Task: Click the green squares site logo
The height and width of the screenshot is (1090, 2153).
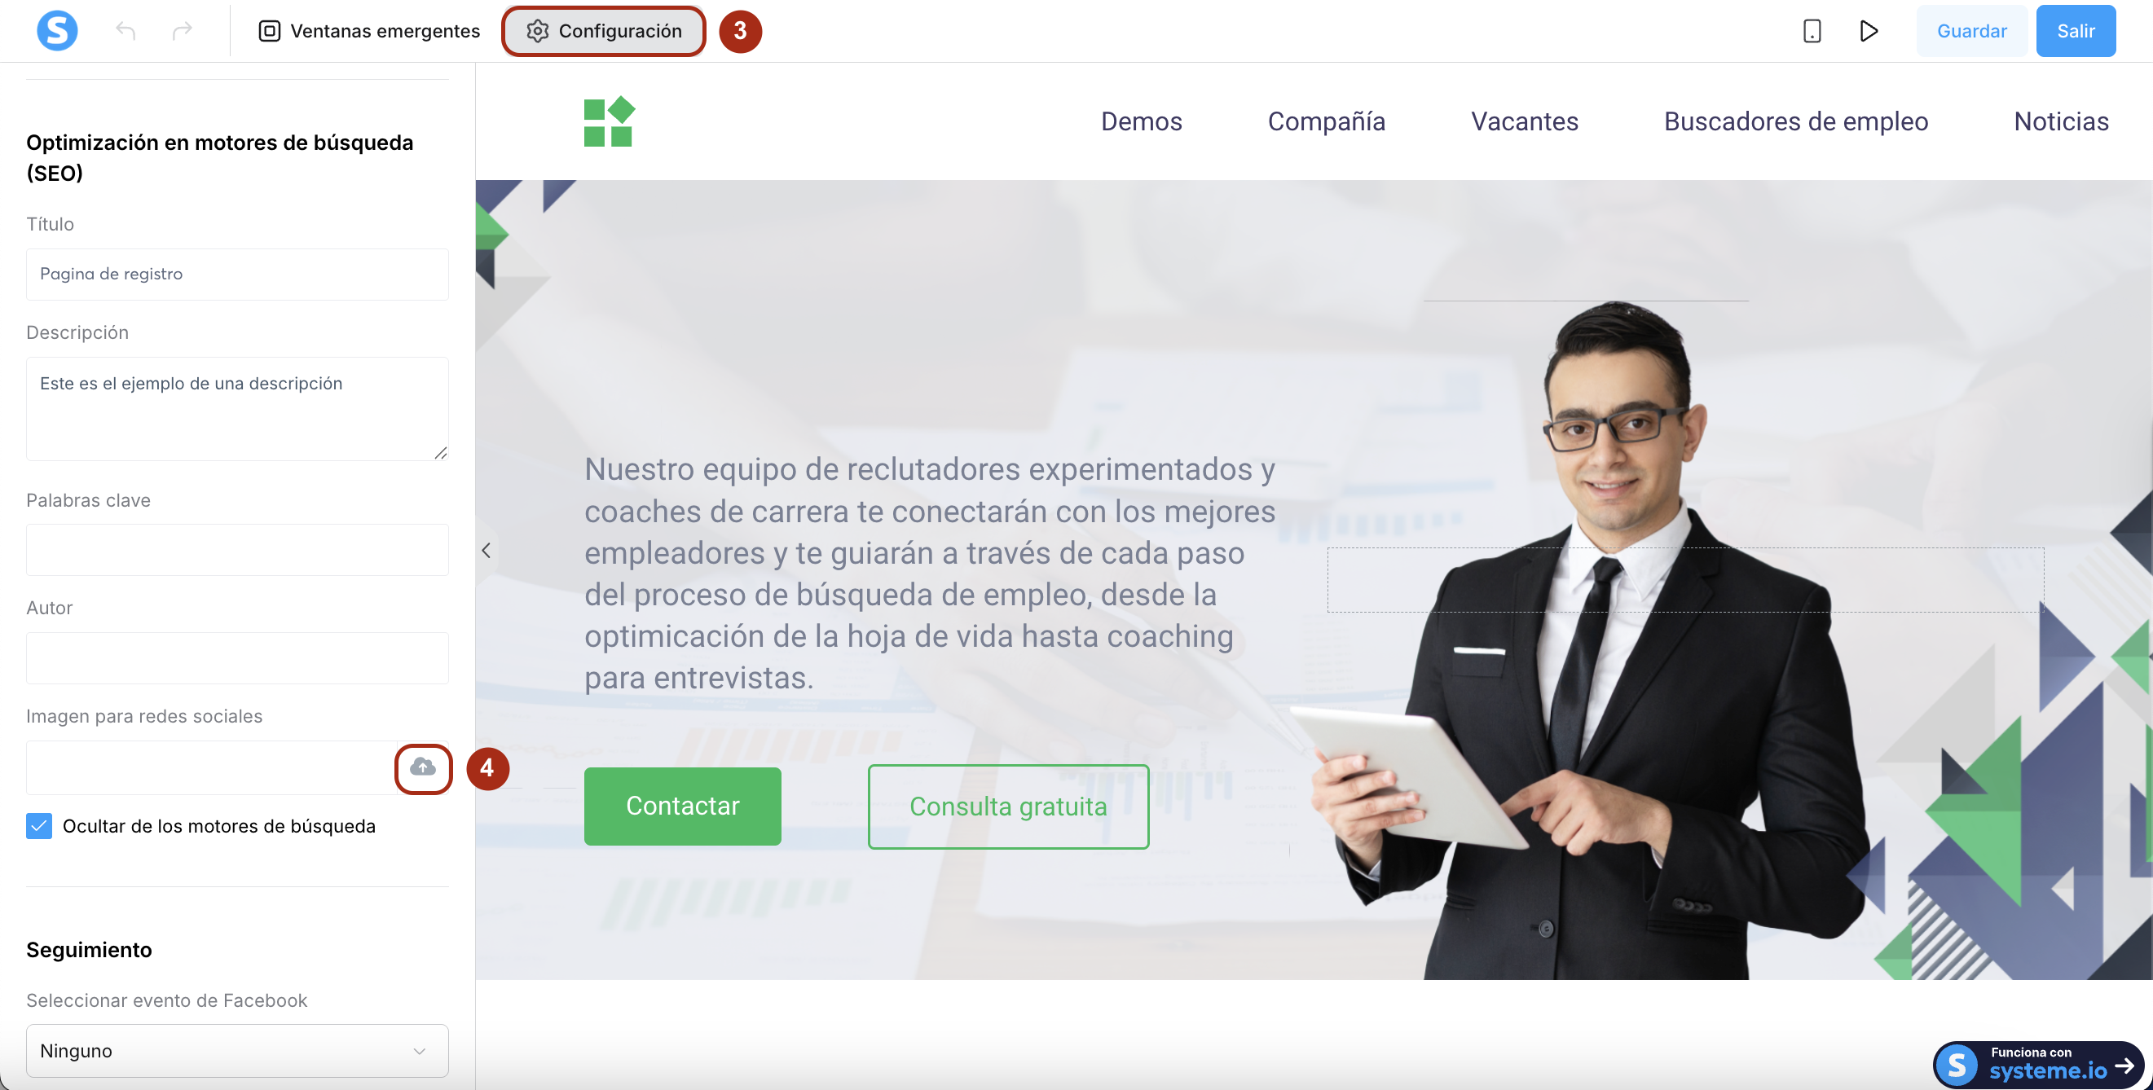Action: [610, 122]
